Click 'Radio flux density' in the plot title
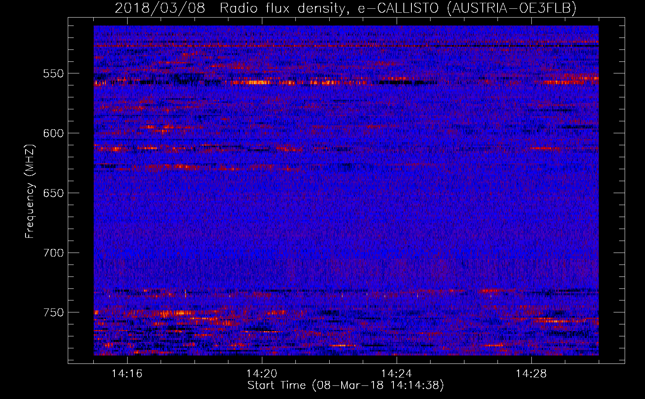This screenshot has height=399, width=645. pos(283,8)
